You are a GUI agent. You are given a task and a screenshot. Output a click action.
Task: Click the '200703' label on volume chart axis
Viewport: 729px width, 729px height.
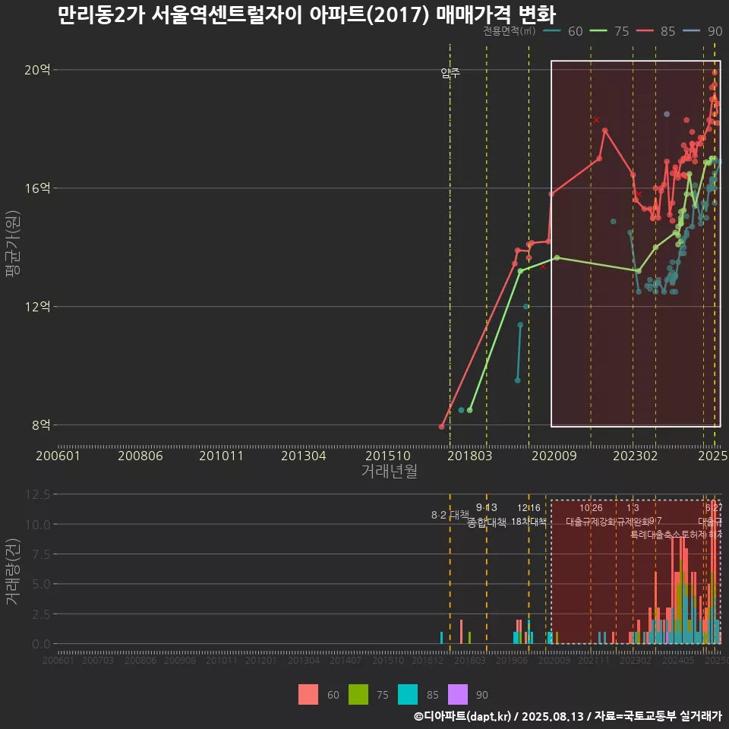(x=98, y=660)
